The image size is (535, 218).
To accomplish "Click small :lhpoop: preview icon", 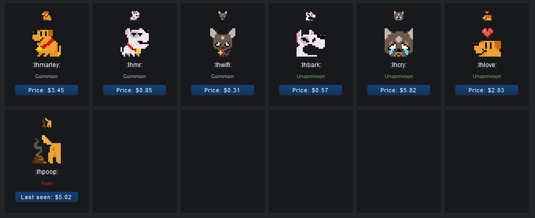I will pos(47,123).
